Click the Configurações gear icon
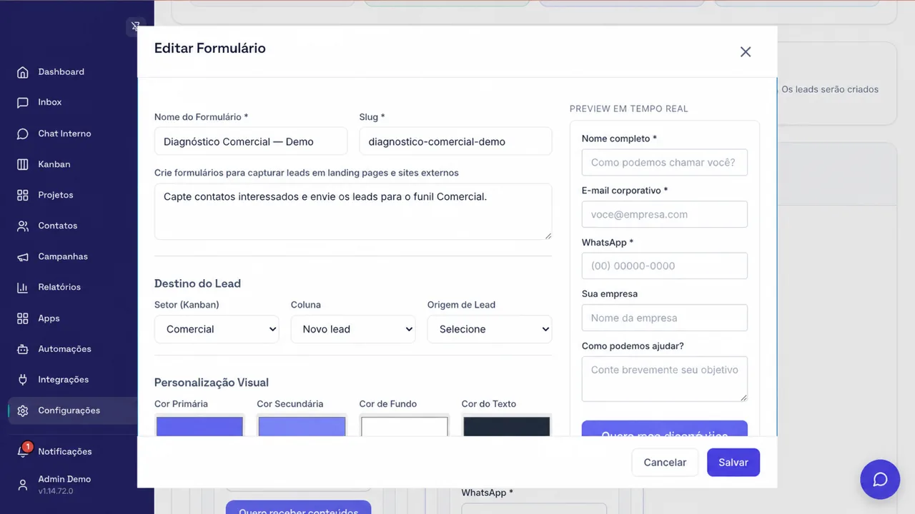 tap(23, 410)
